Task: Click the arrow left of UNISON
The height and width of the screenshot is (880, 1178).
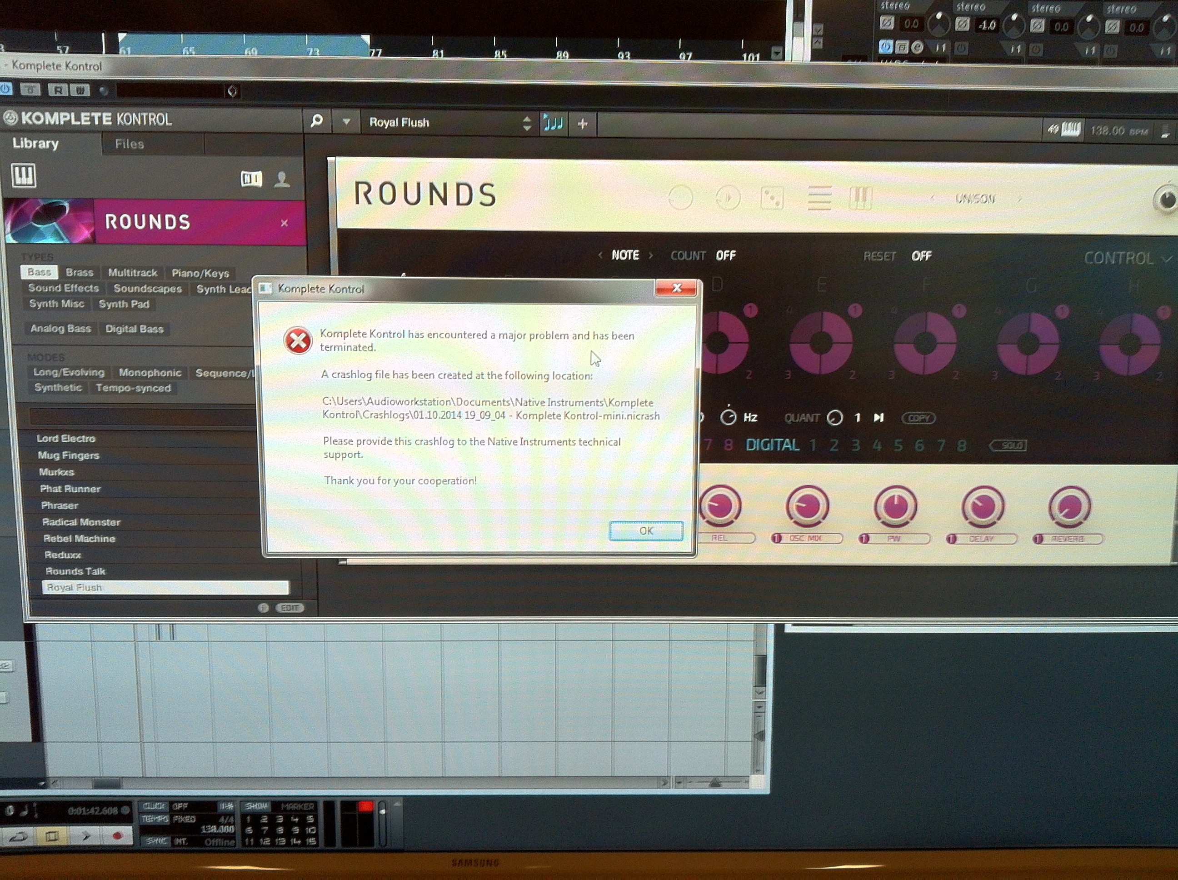Action: tap(932, 198)
